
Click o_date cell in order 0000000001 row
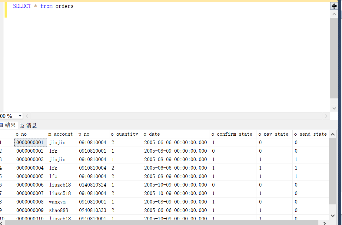pyautogui.click(x=176, y=142)
